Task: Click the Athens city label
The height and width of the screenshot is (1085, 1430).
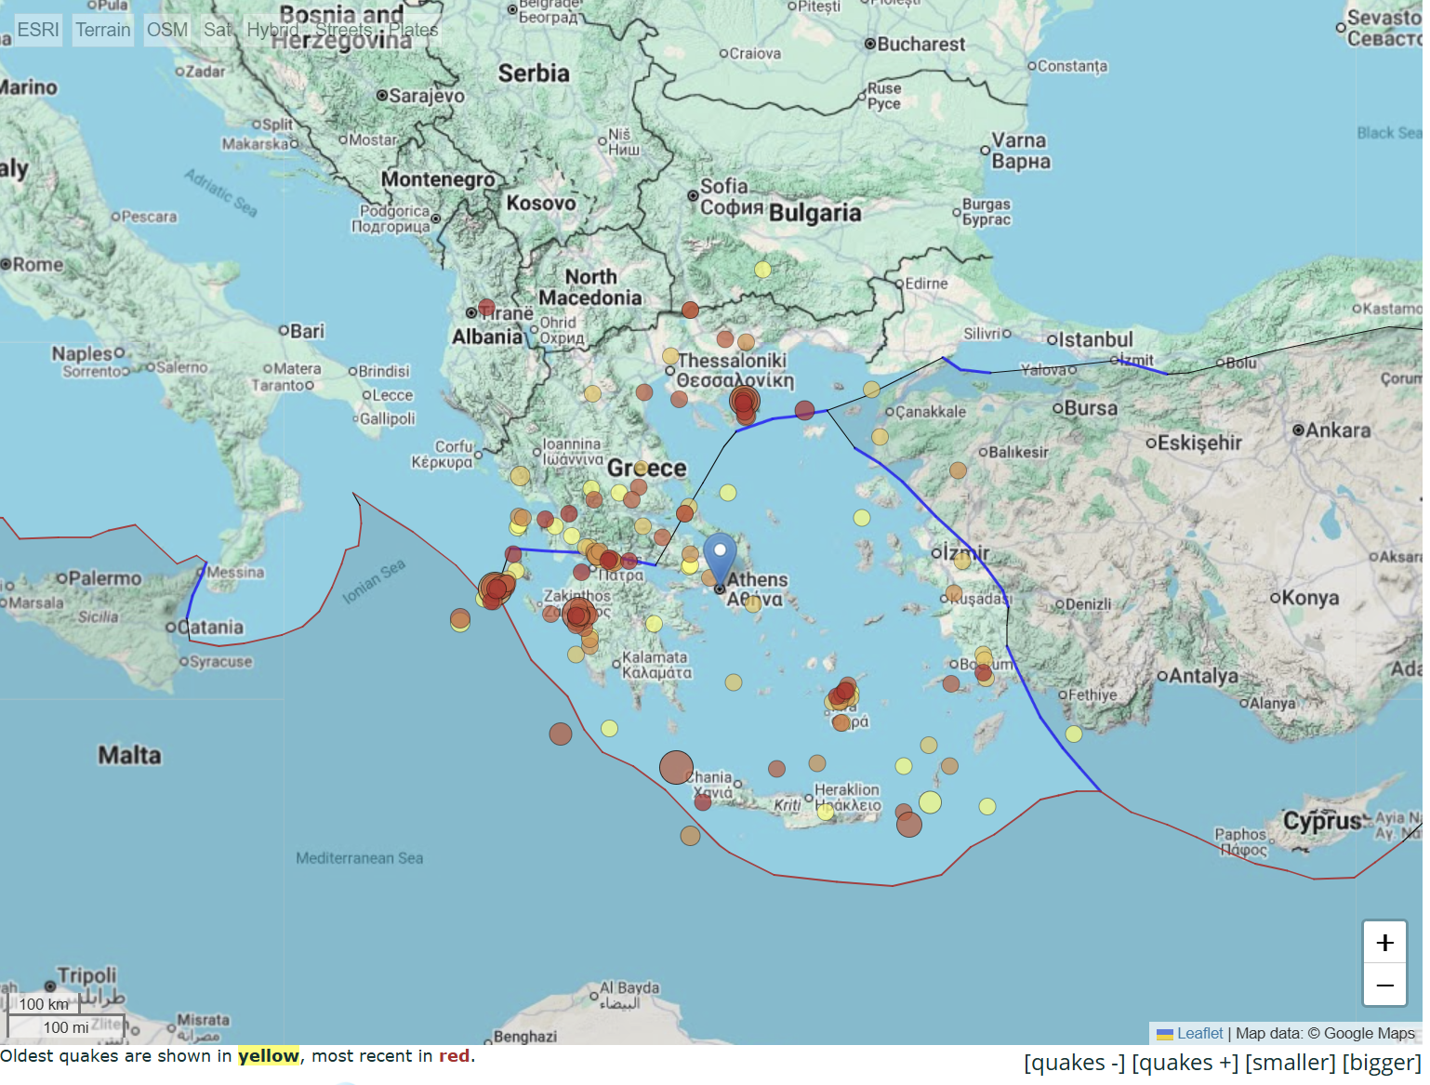Action: (757, 579)
